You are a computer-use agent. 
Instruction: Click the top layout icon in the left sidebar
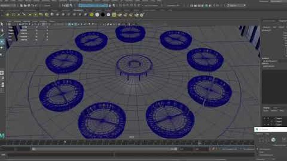pos(2,73)
